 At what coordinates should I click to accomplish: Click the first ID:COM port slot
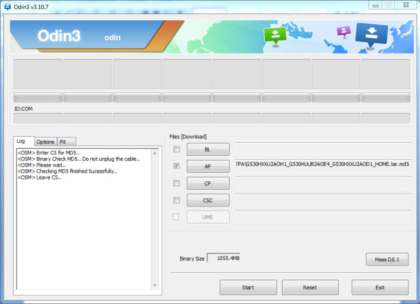click(x=38, y=118)
